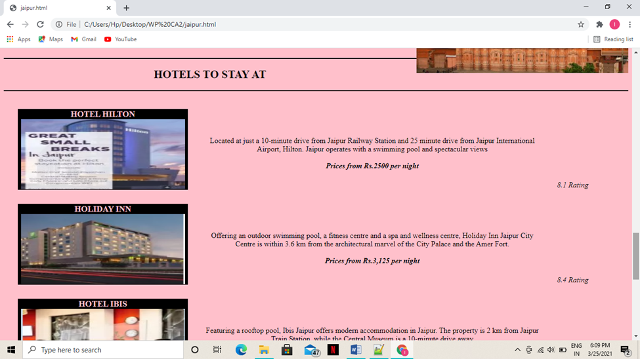The height and width of the screenshot is (359, 640).
Task: Switch to Chrome in the taskbar
Action: tap(402, 350)
